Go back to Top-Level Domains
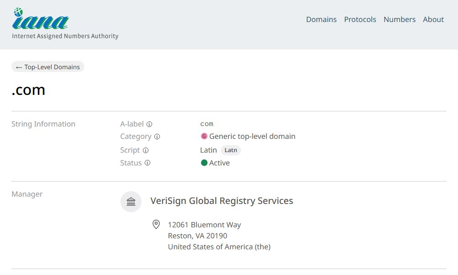458x275 pixels. (48, 67)
